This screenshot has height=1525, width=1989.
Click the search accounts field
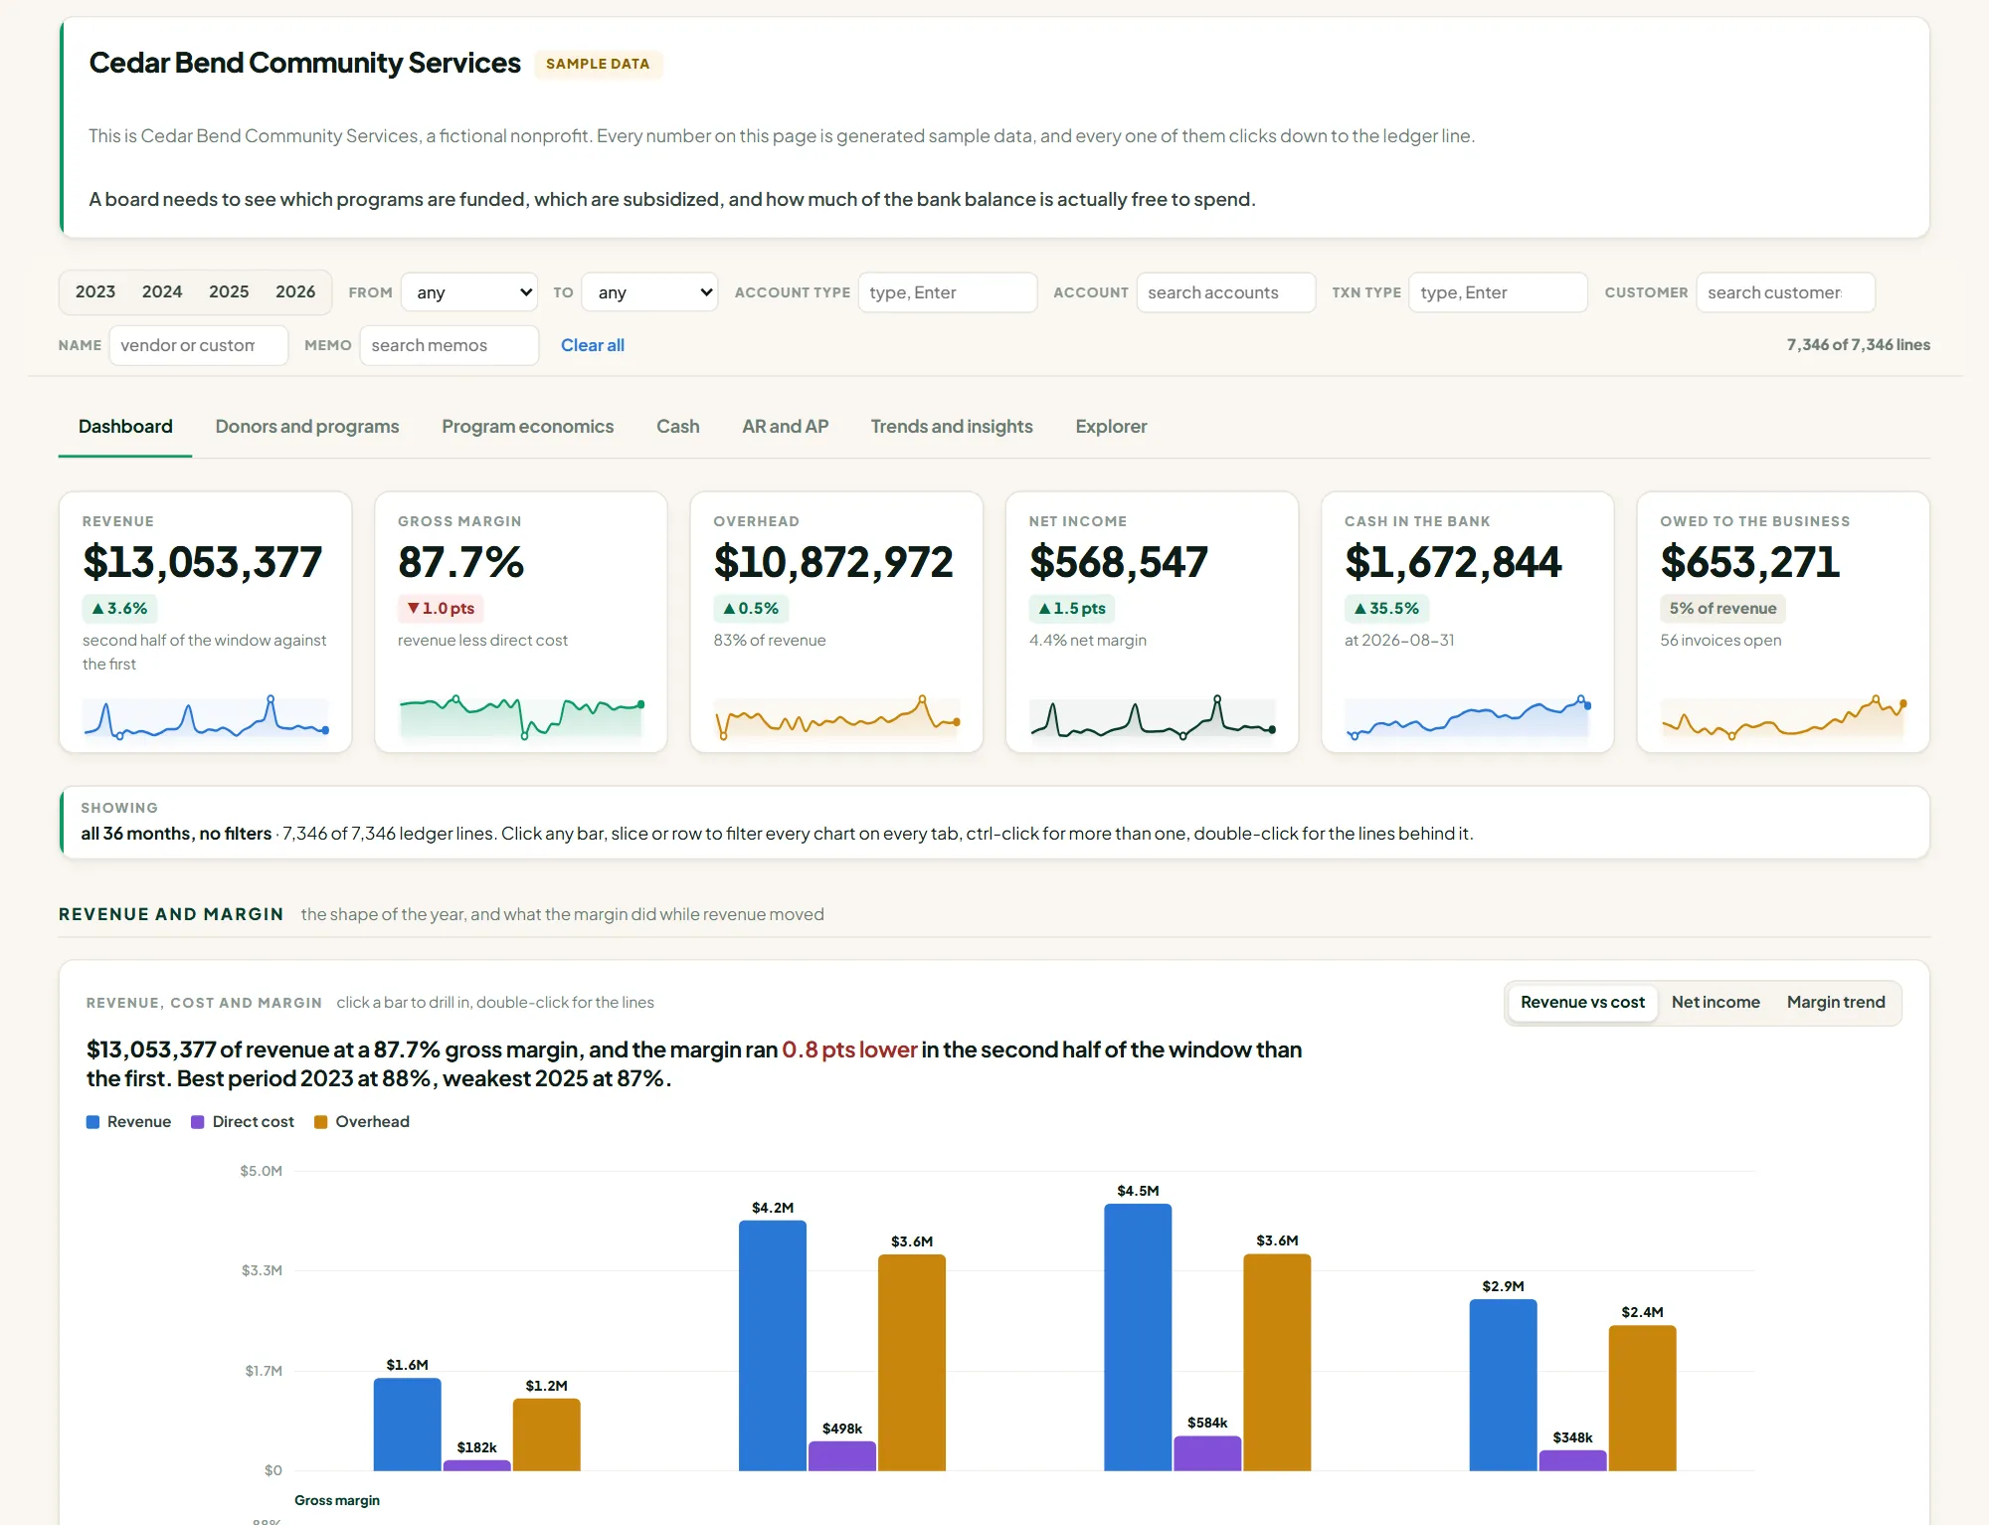coord(1226,292)
